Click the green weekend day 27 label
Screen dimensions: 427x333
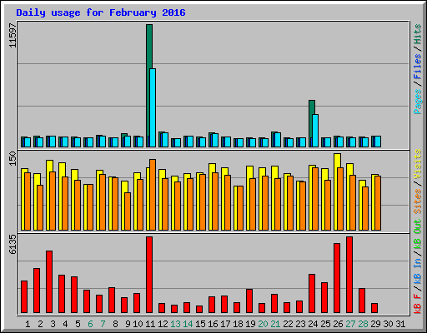[x=350, y=324]
